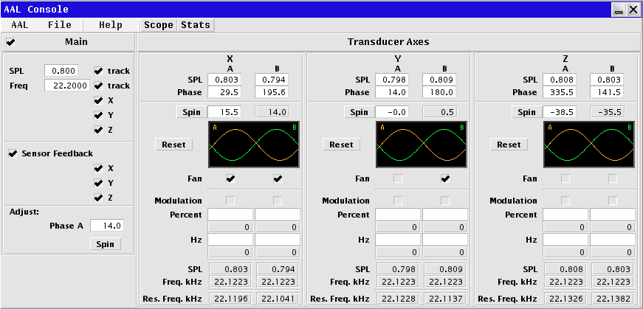Disable the Sensor Feedback Z checkbox
Viewport: 643px width, 309px height.
[x=98, y=198]
